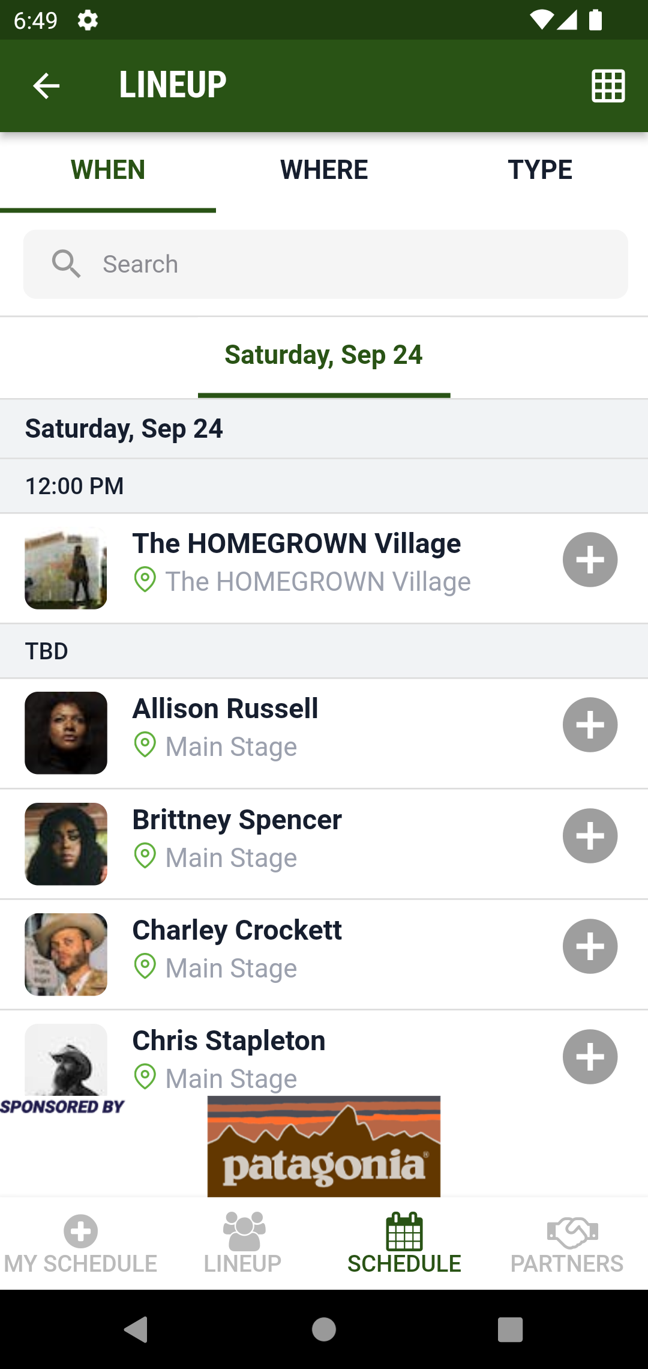Tap the Patagonia sponsor banner

324,1147
